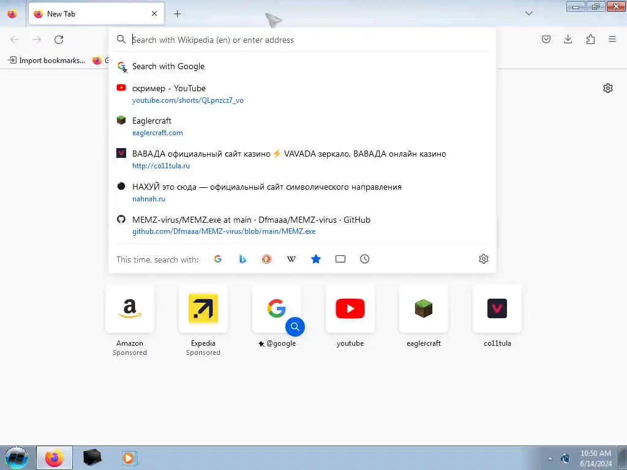
Task: Open the media player taskbar icon
Action: click(x=129, y=458)
